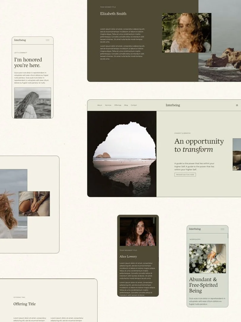Open the hamburger menu on the "I'm honored" phone mockup
Image resolution: width=241 pixels, height=322 pixels.
48,40
